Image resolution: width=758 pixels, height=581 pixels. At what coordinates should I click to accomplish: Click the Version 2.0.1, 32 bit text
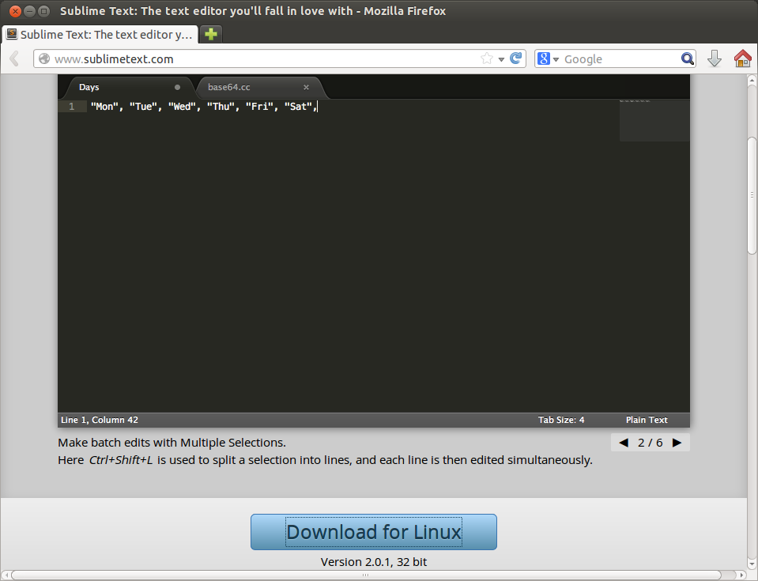[x=374, y=562]
